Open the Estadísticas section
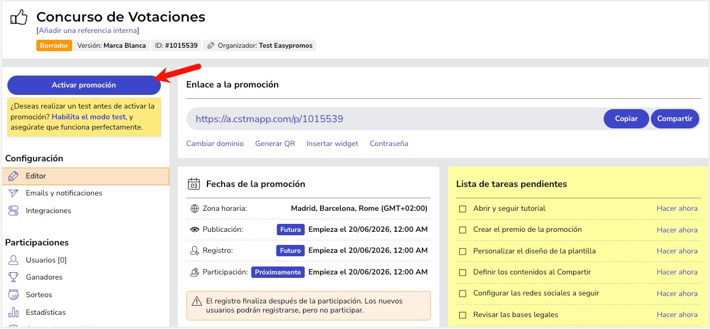Screen dimensions: 710x329 (45, 313)
